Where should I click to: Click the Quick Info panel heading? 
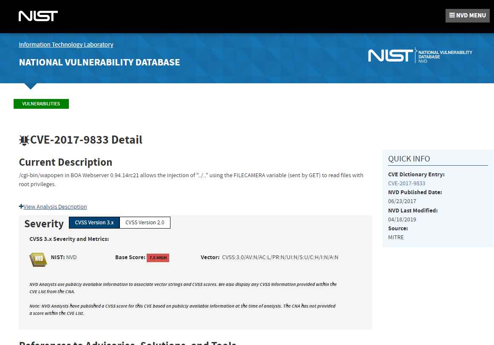[409, 159]
